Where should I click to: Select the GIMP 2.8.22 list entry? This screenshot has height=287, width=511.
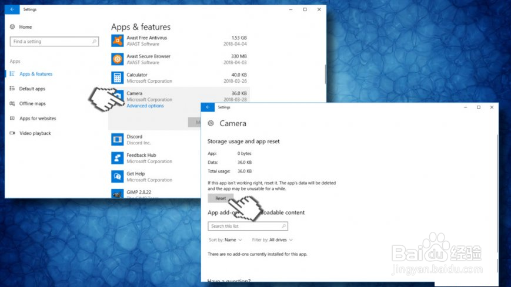[155, 194]
